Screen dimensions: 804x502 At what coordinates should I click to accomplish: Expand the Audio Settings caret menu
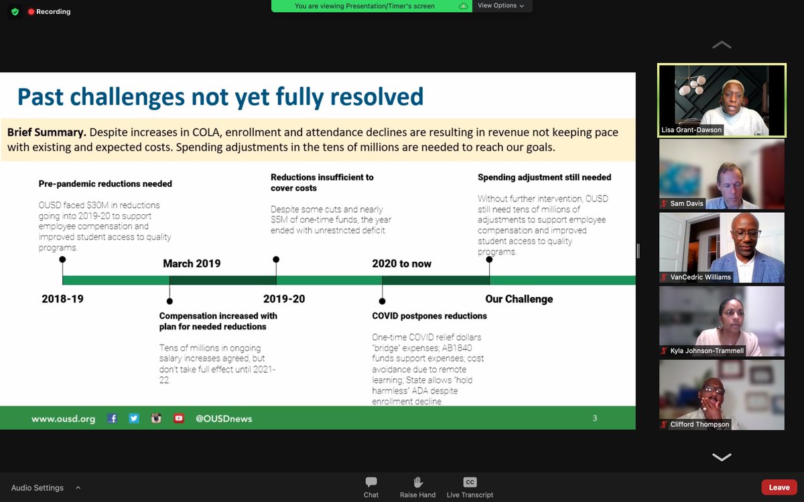pos(78,487)
